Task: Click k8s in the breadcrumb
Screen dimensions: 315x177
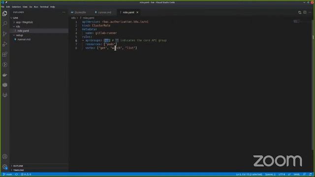Action: point(73,18)
